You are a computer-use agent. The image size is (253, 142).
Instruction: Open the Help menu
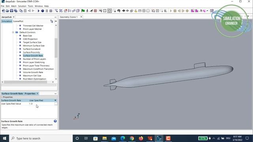[x=46, y=6]
